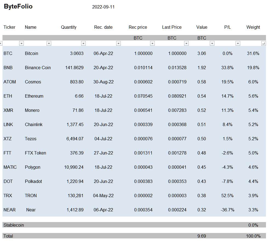Select the BTC ticker cell
The width and height of the screenshot is (272, 245).
(8, 53)
